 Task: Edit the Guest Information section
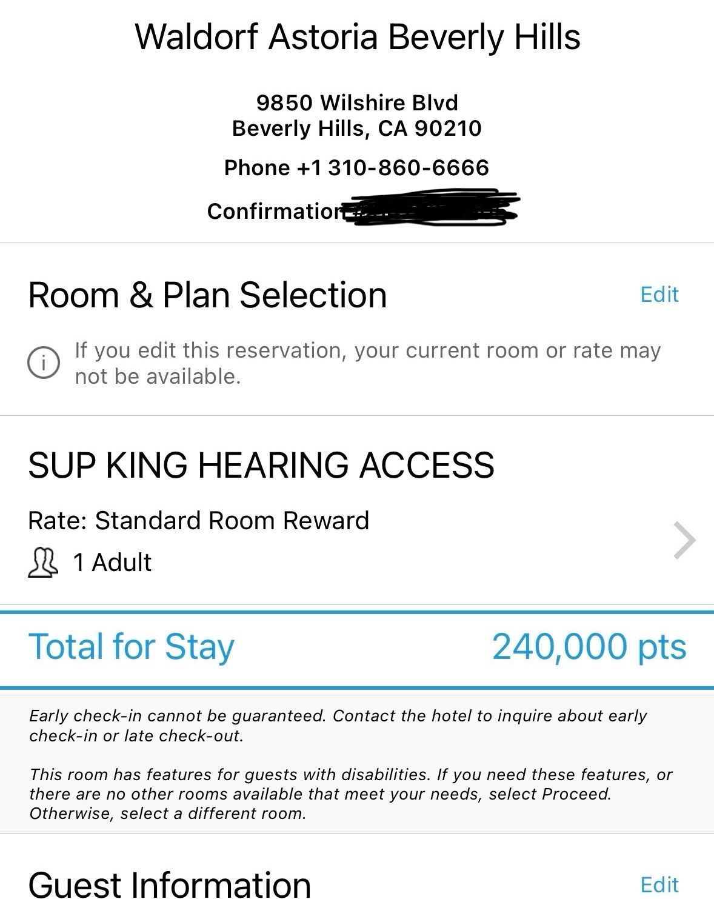659,885
